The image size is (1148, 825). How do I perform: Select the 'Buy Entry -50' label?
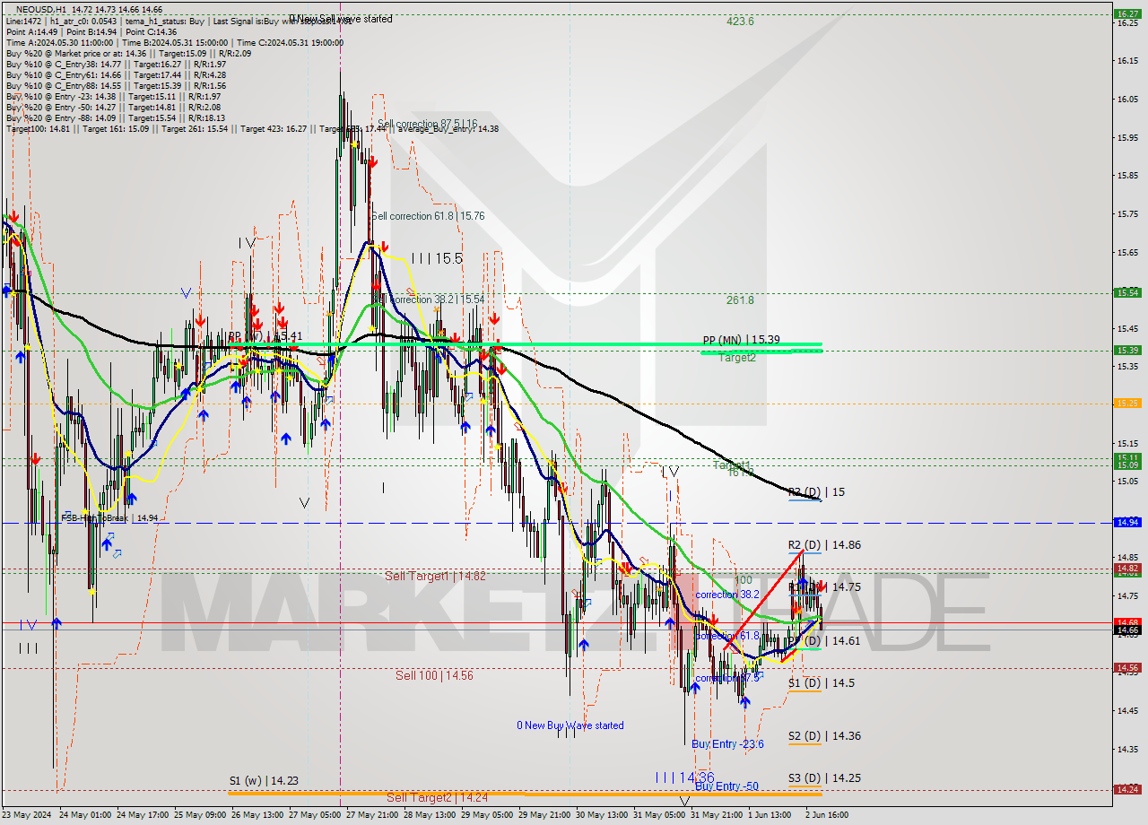click(x=726, y=786)
